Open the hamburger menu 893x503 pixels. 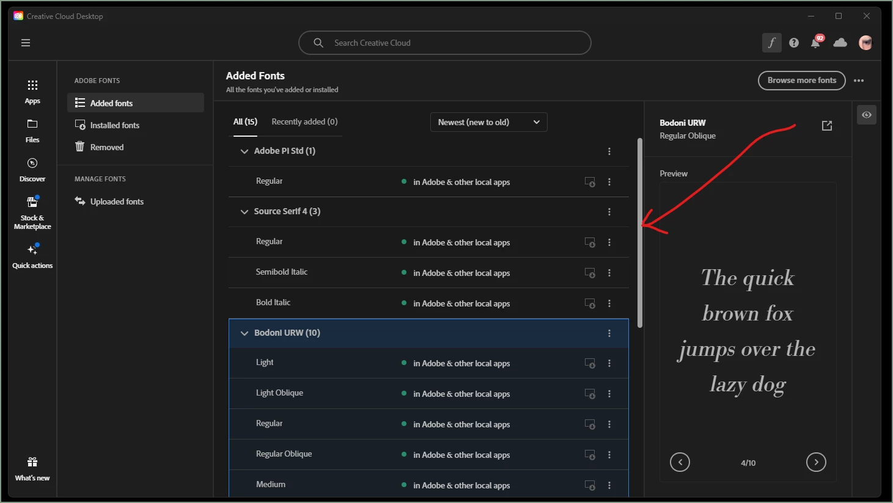pyautogui.click(x=26, y=43)
